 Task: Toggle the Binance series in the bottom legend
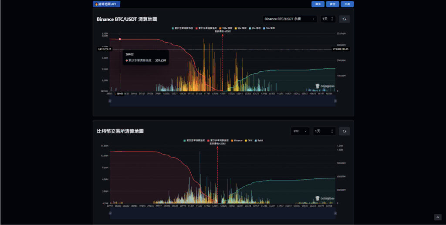click(237, 140)
